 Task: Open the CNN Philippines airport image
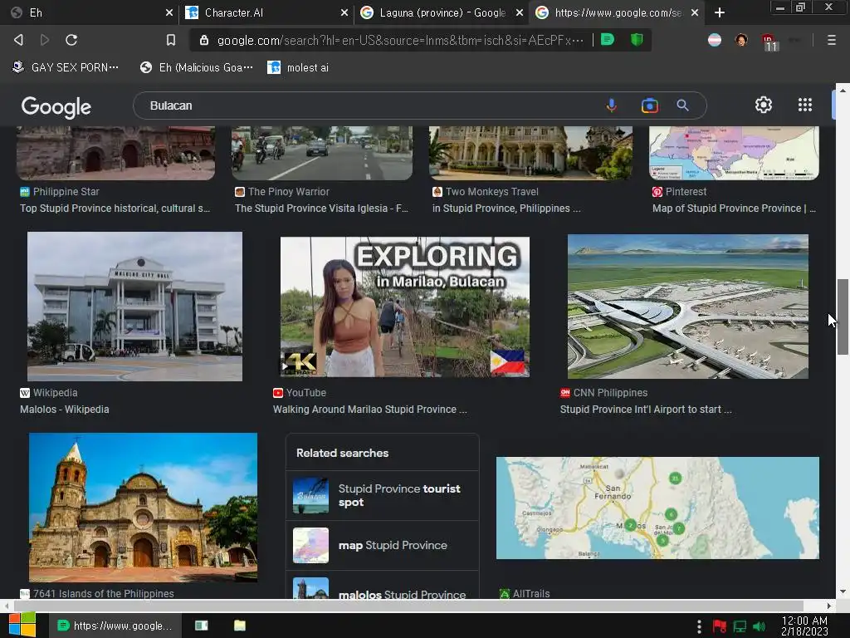tap(688, 307)
